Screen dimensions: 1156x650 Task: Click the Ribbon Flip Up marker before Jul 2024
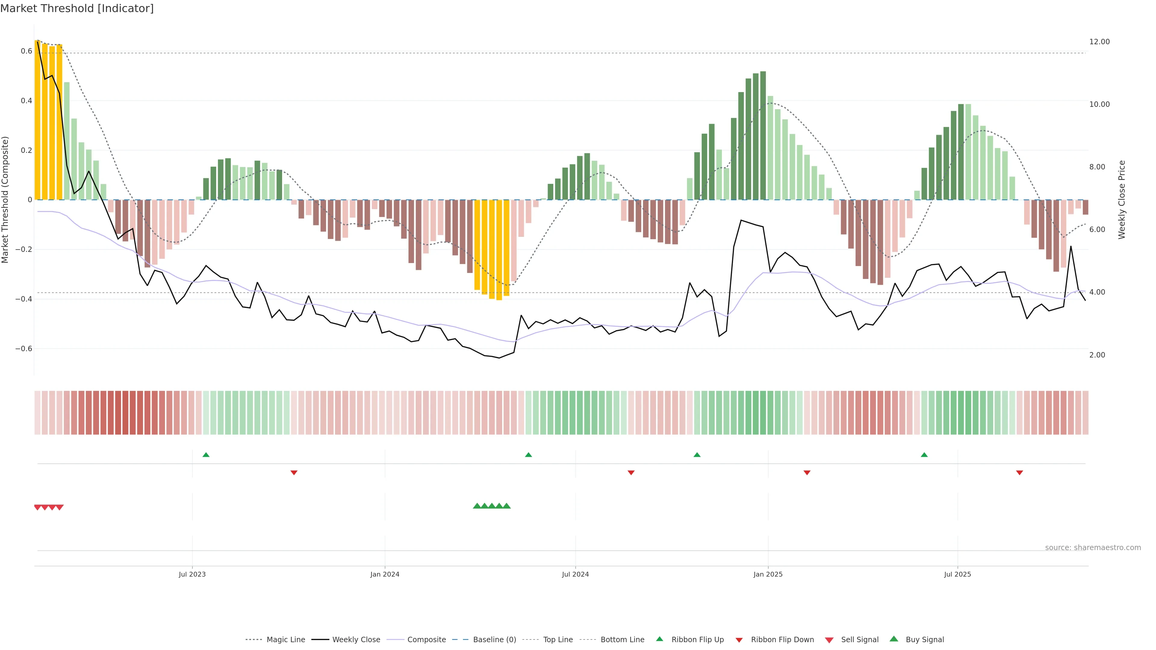point(528,455)
